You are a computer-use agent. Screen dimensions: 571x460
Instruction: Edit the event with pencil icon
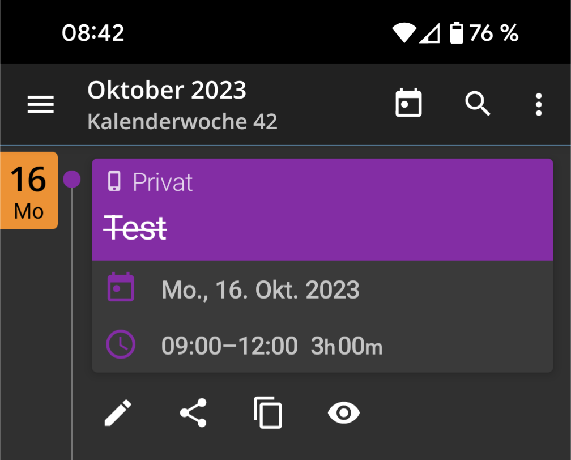118,412
